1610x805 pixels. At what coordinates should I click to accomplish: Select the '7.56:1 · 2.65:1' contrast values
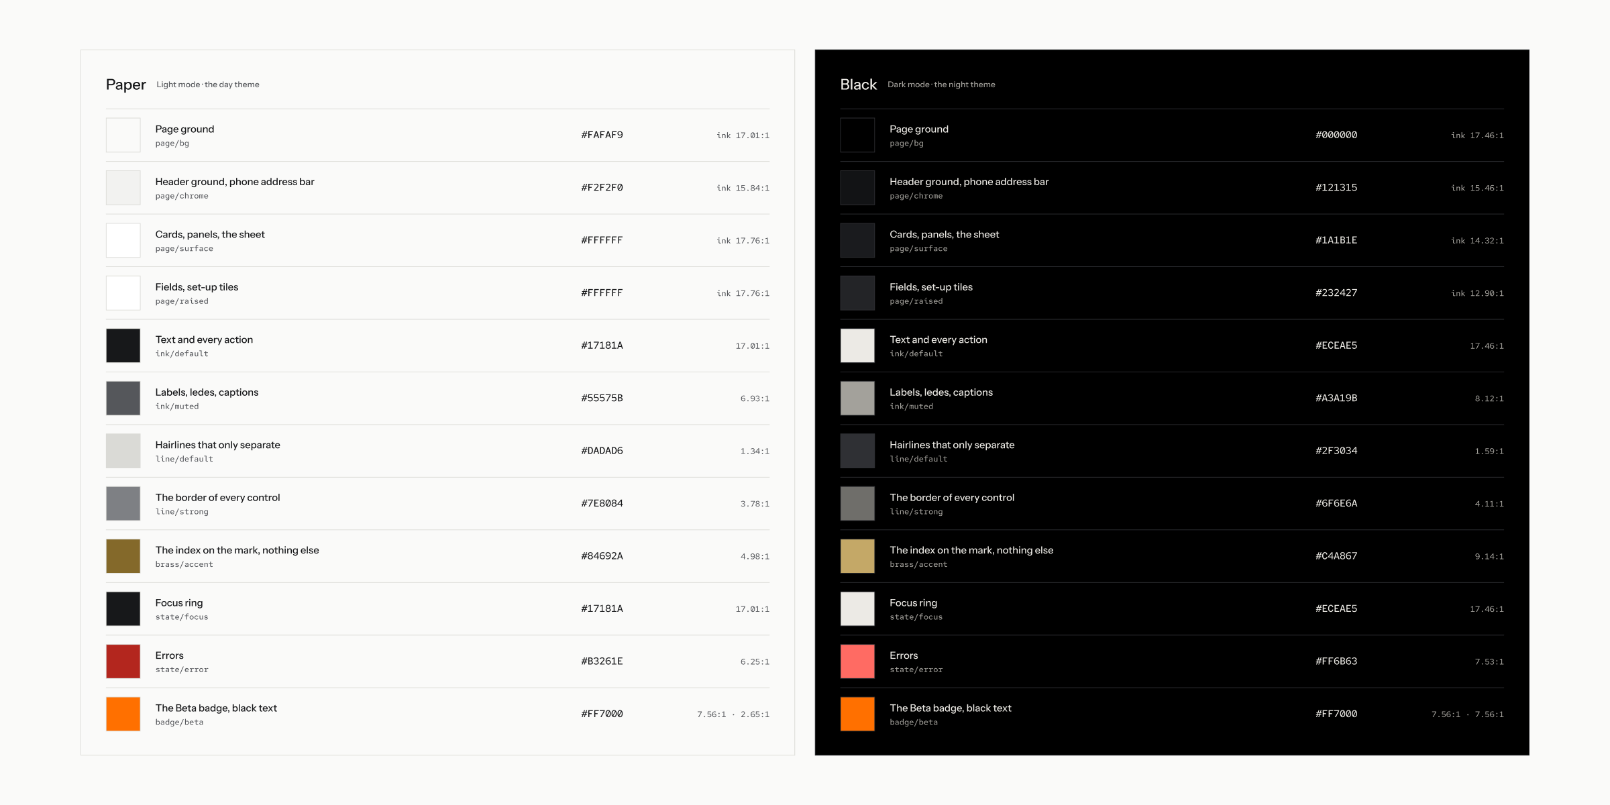733,715
